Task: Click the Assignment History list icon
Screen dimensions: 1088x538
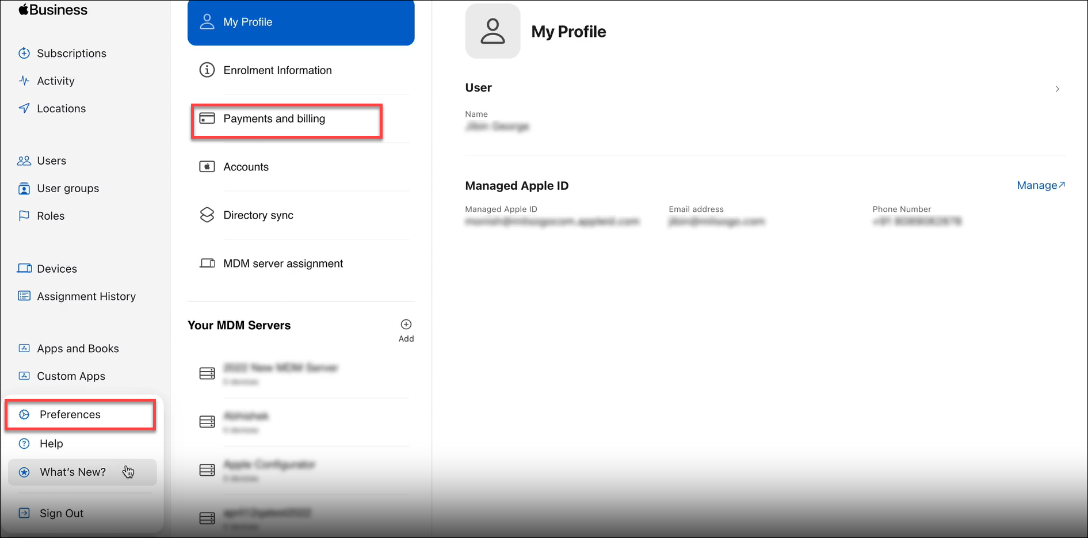Action: pos(24,296)
